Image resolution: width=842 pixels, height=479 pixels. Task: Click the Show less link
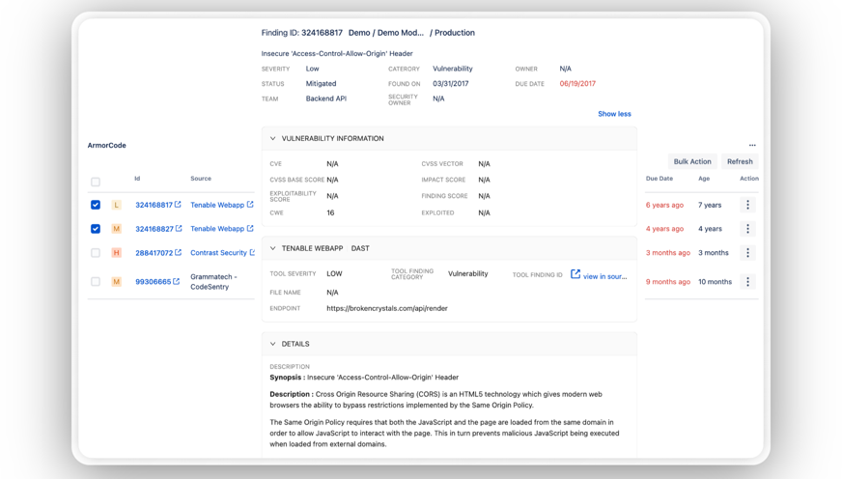[x=614, y=114]
